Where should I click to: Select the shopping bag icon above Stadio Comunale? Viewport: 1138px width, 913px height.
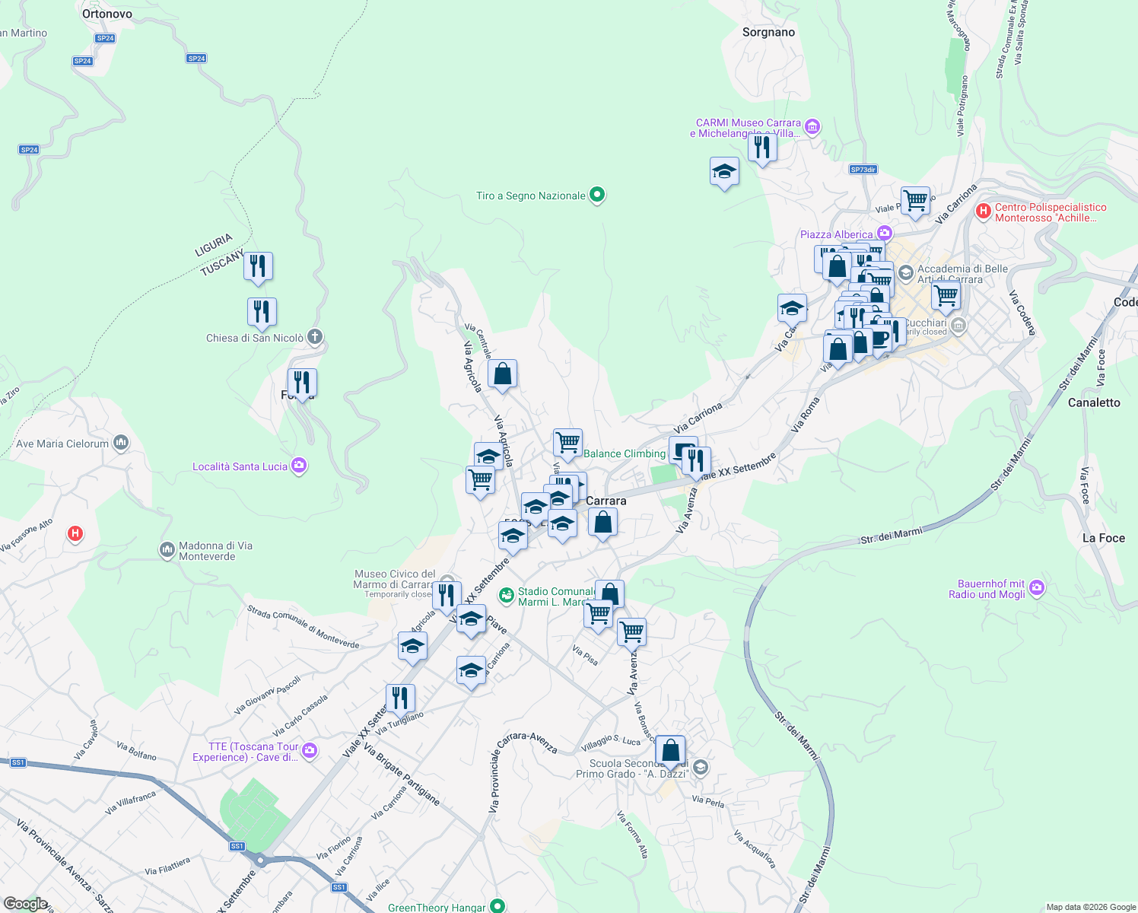click(x=609, y=592)
